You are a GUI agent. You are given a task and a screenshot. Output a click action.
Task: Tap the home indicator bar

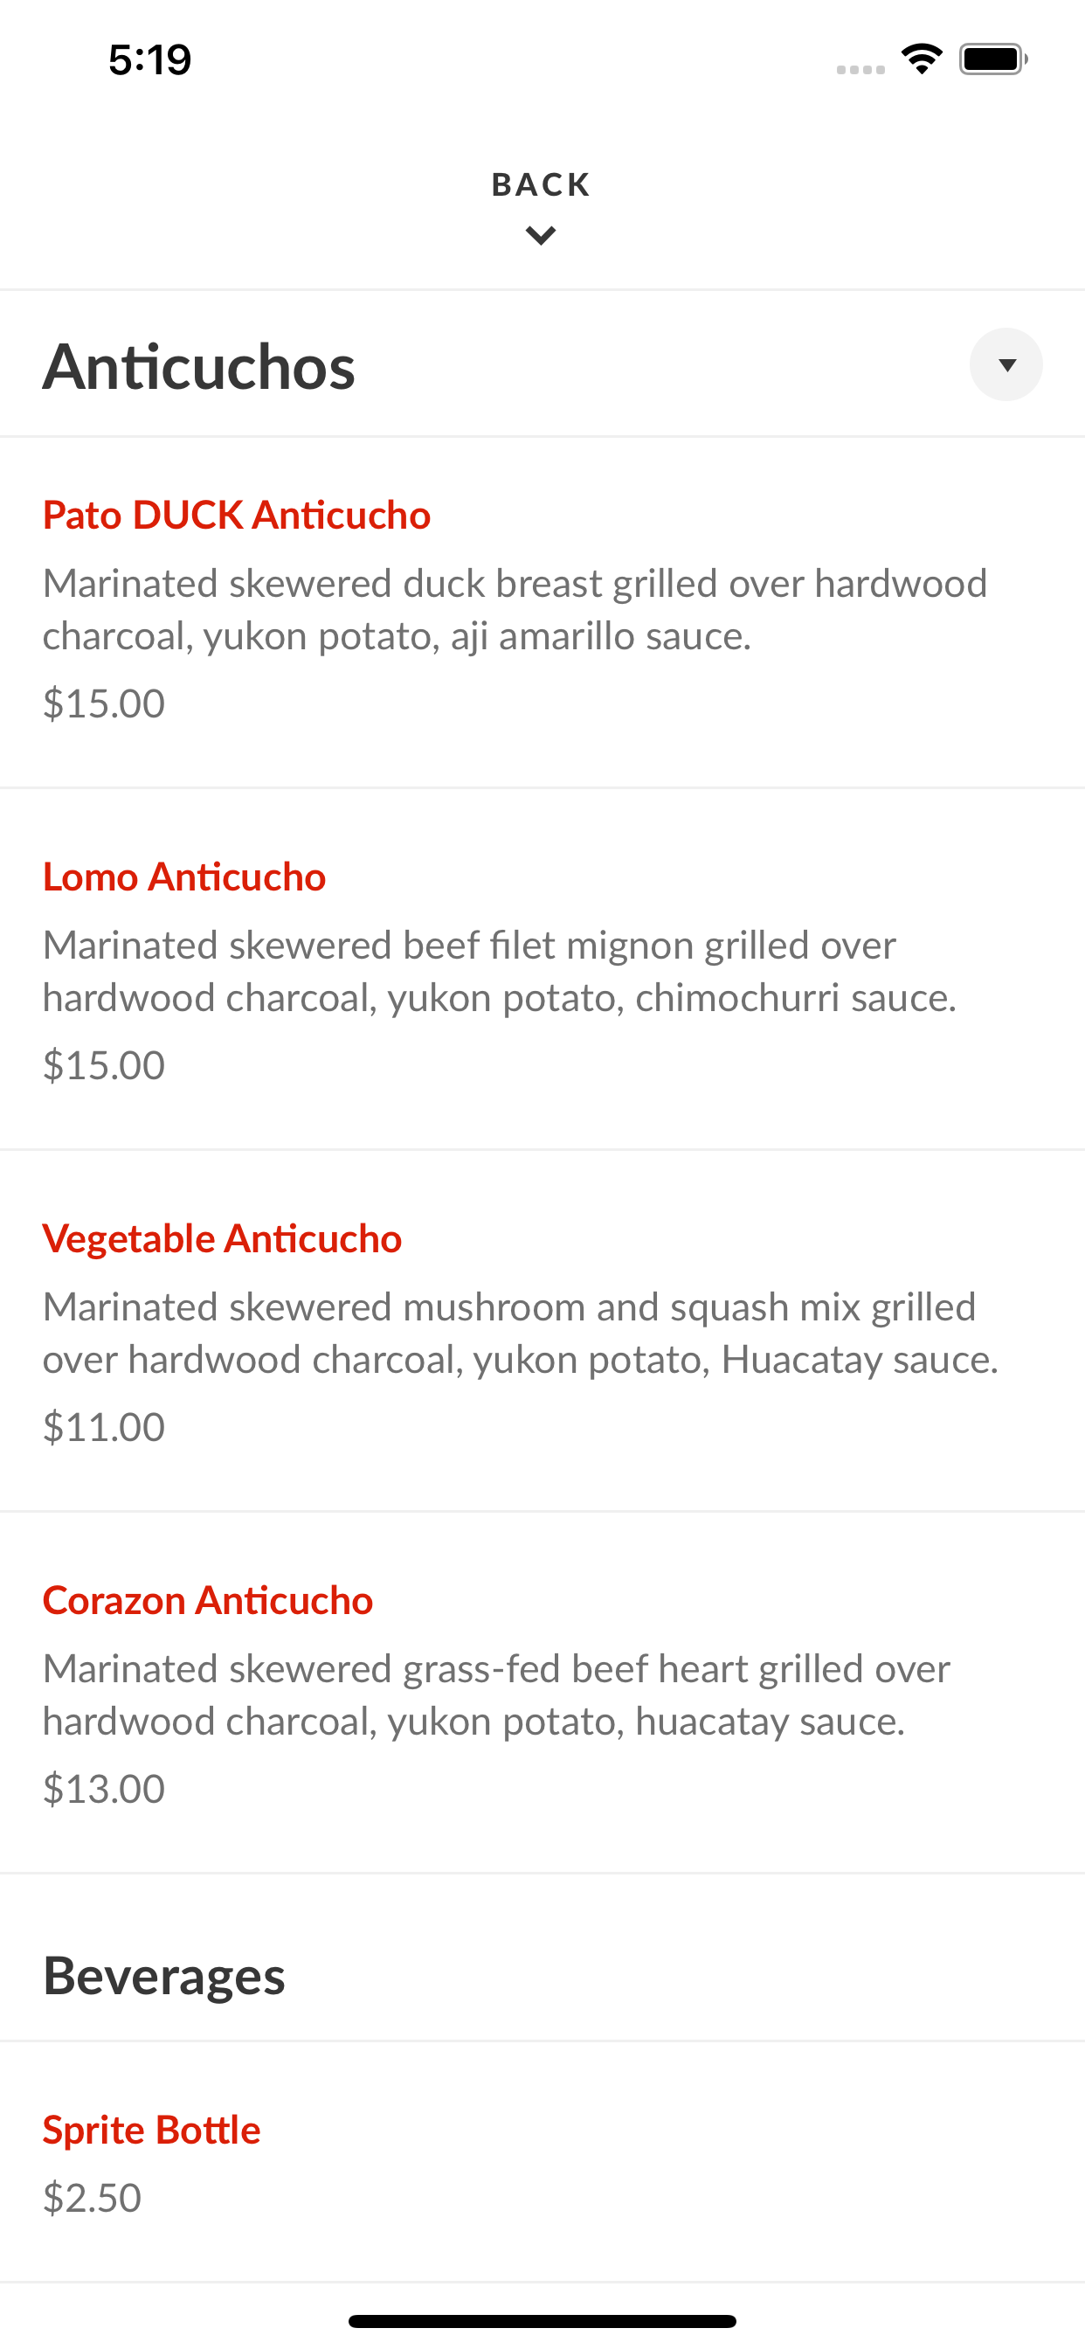click(x=542, y=2321)
